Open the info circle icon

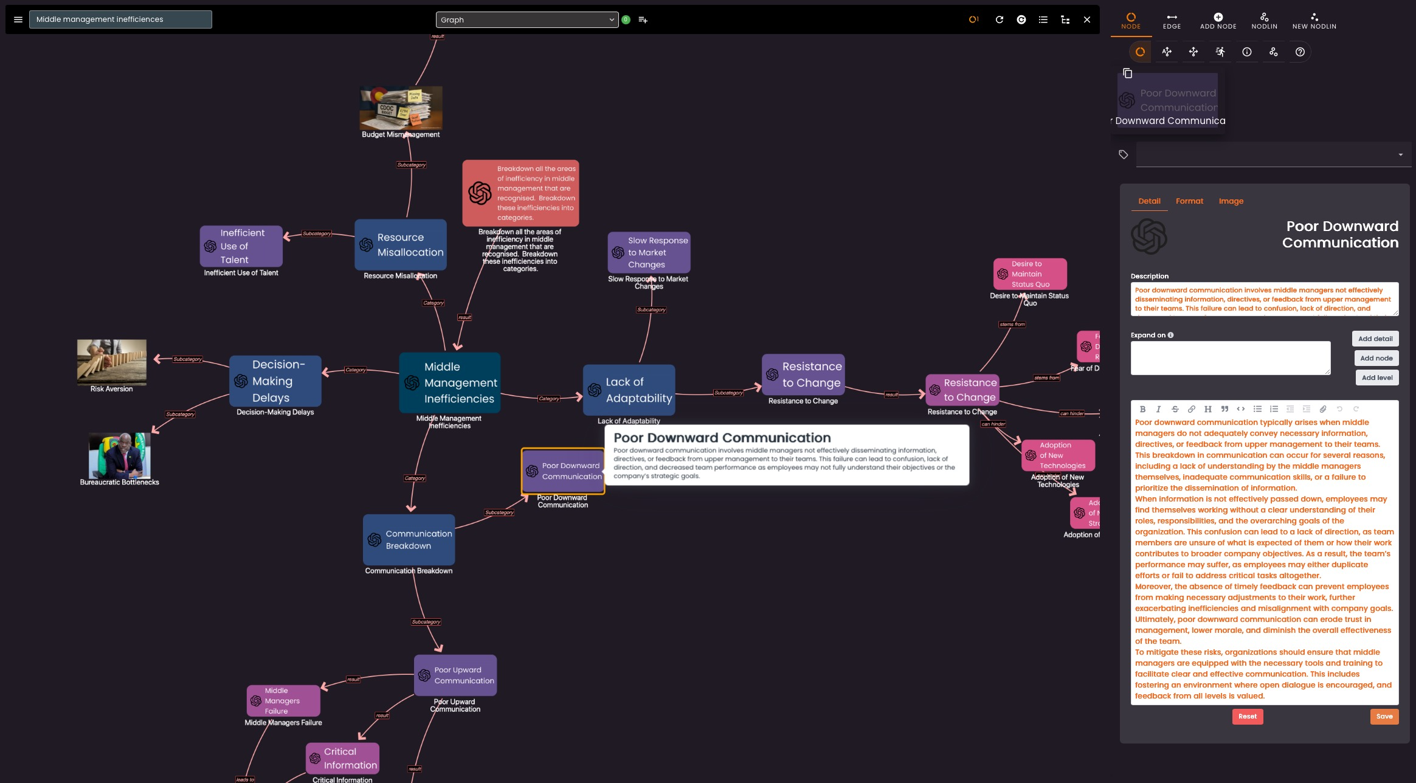(x=1246, y=52)
